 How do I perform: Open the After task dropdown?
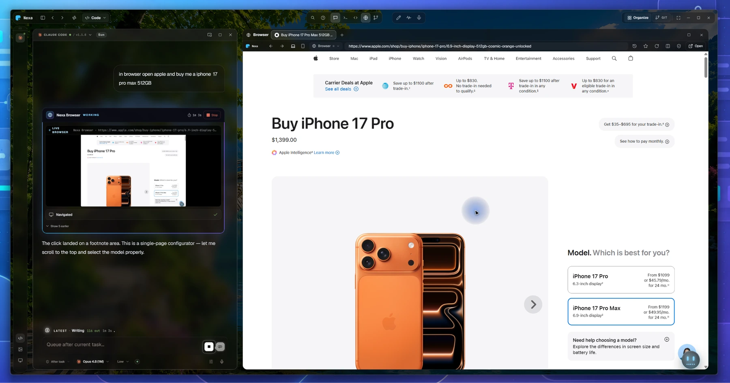coord(57,362)
